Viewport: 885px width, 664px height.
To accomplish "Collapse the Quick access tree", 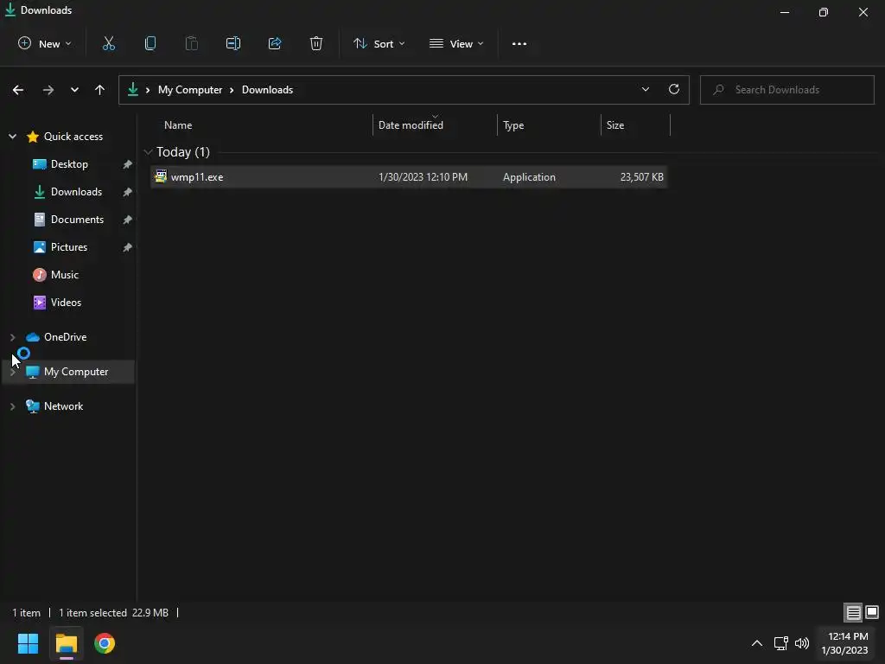I will point(12,136).
